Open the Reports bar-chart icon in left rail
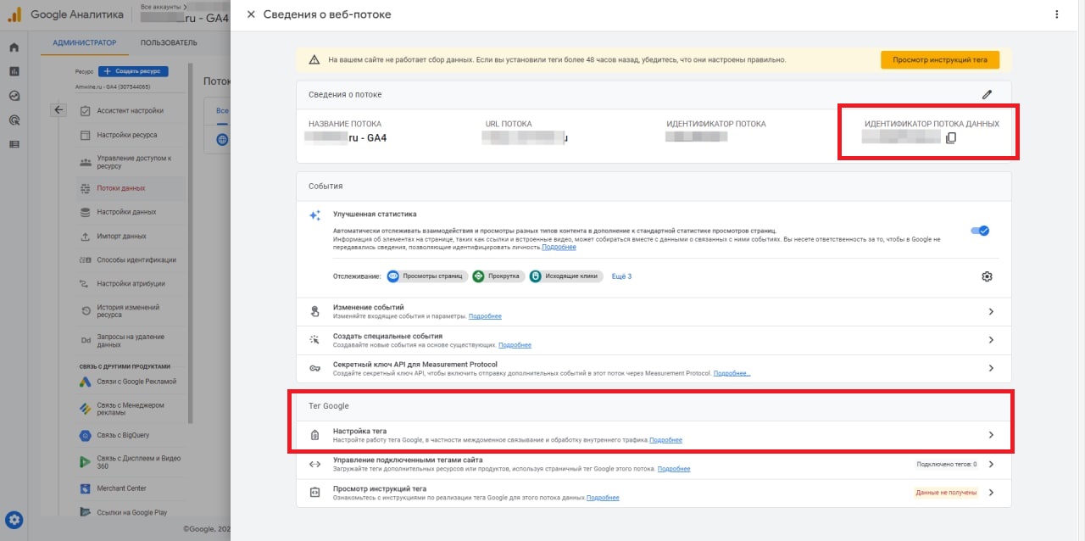Screen dimensions: 1085x541 pyautogui.click(x=14, y=71)
